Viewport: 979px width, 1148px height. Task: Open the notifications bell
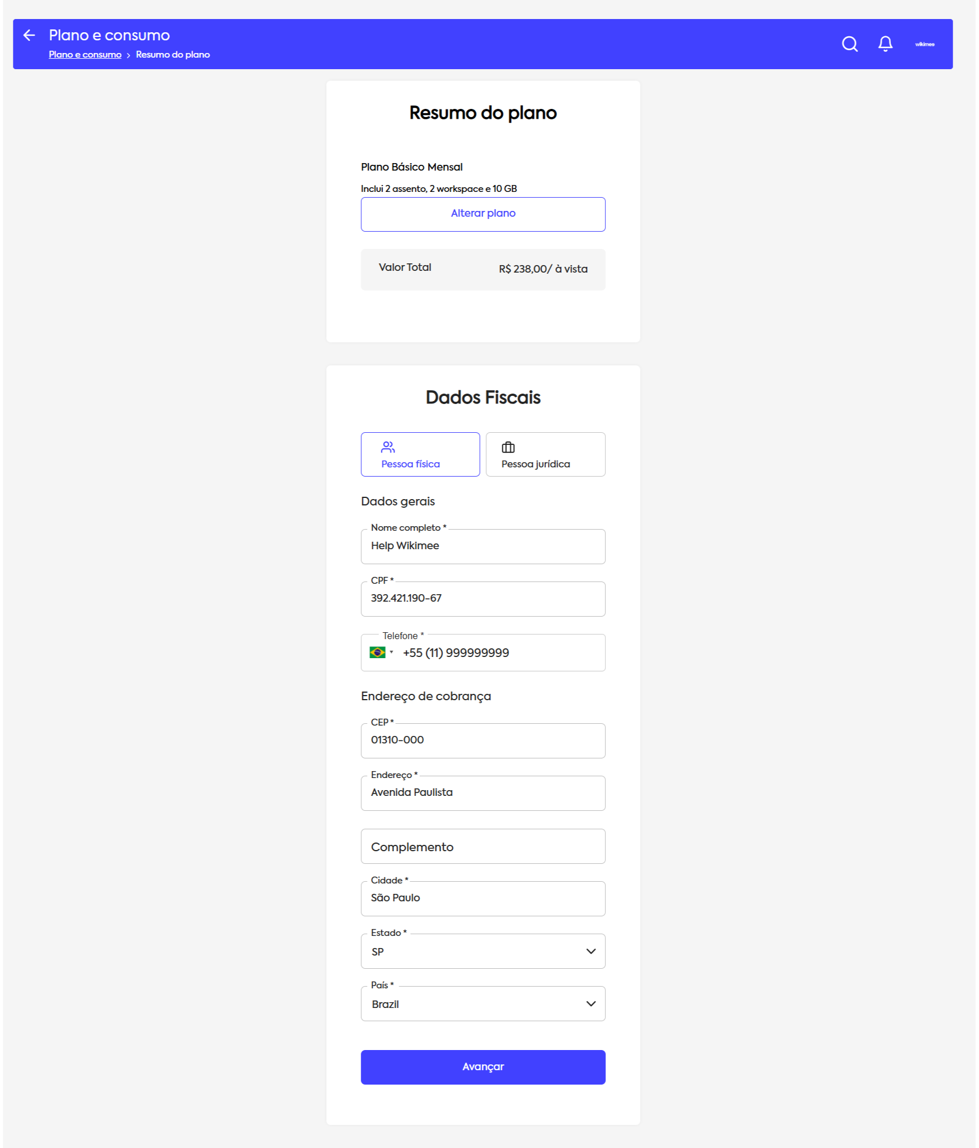(885, 44)
